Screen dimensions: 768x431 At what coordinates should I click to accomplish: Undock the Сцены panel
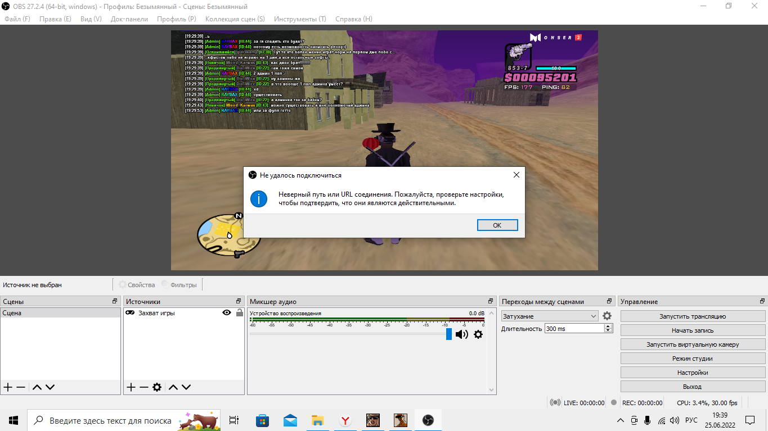pyautogui.click(x=115, y=301)
